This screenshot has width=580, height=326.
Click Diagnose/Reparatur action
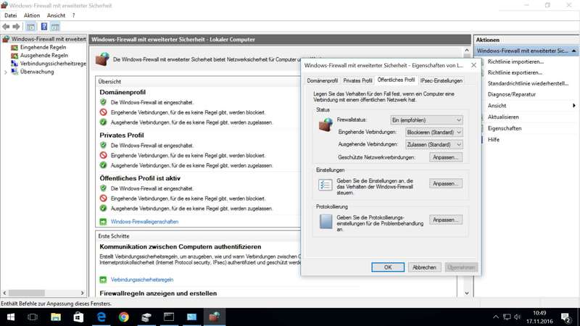point(512,95)
